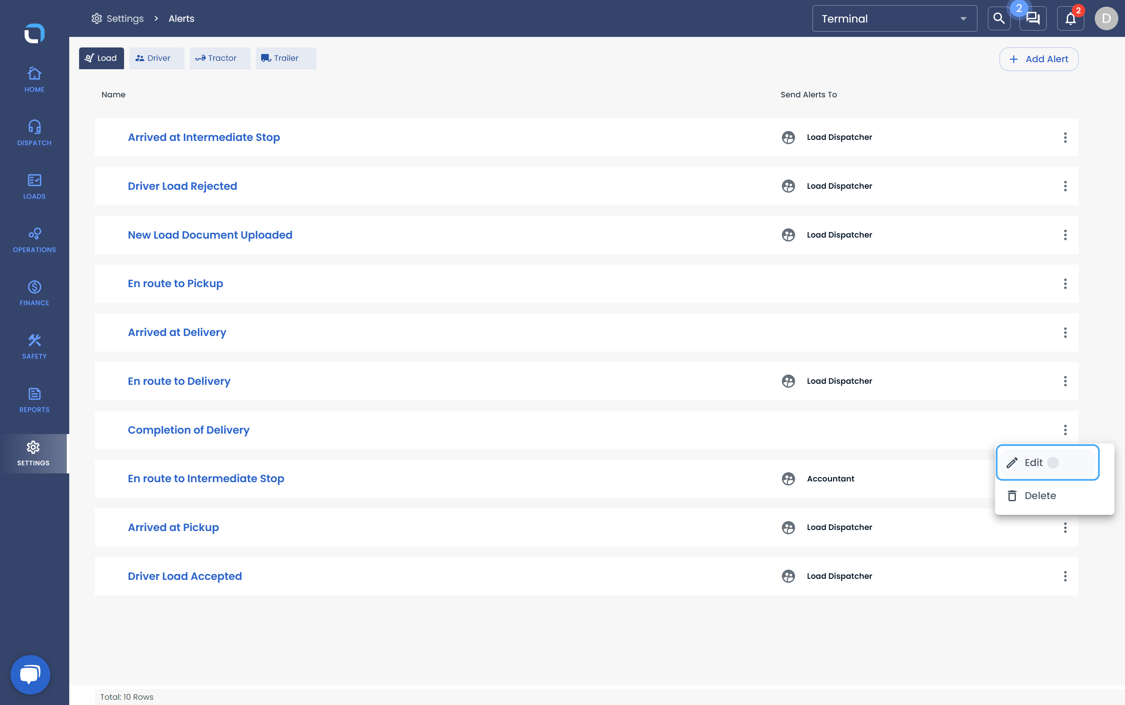Open the Completion of Delivery alert
This screenshot has height=705, width=1125.
click(188, 430)
